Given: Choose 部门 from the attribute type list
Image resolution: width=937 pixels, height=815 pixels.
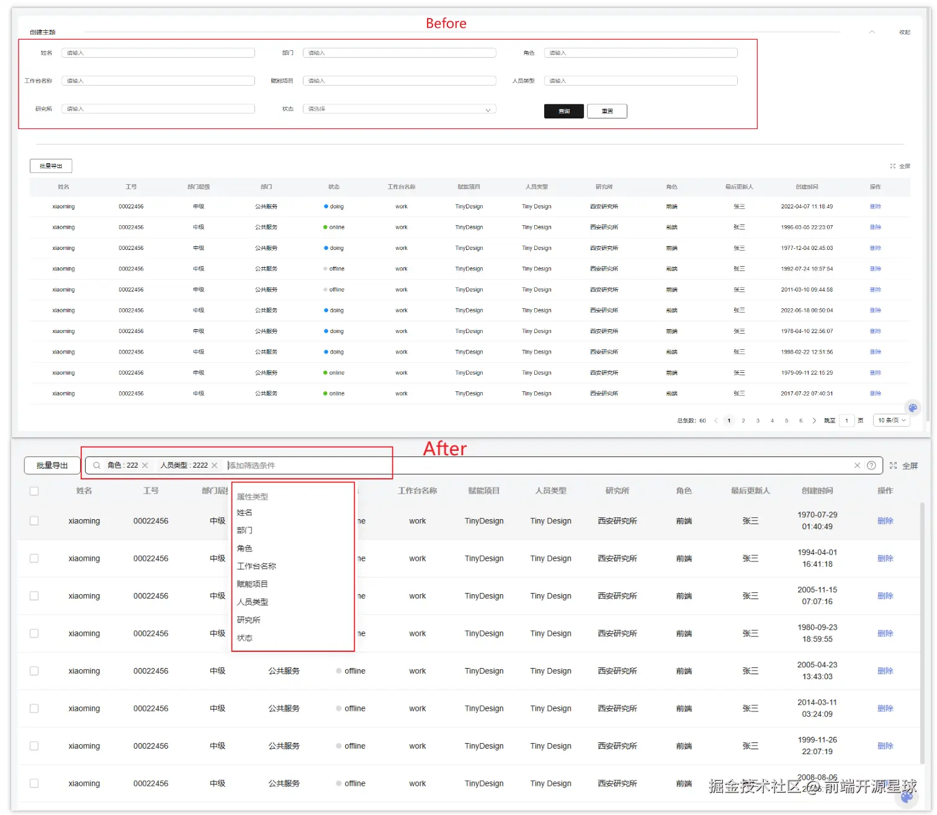Looking at the screenshot, I should [x=244, y=530].
